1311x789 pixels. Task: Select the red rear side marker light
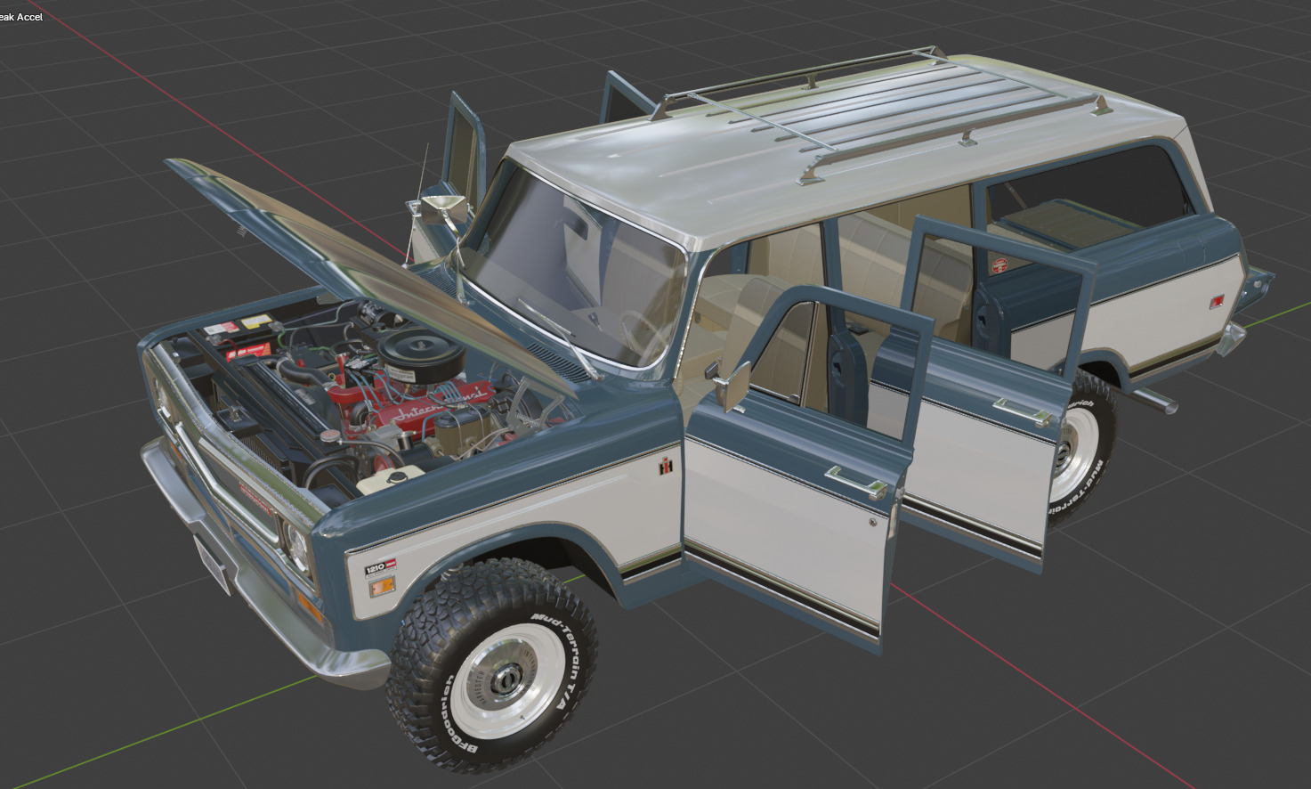(1217, 302)
